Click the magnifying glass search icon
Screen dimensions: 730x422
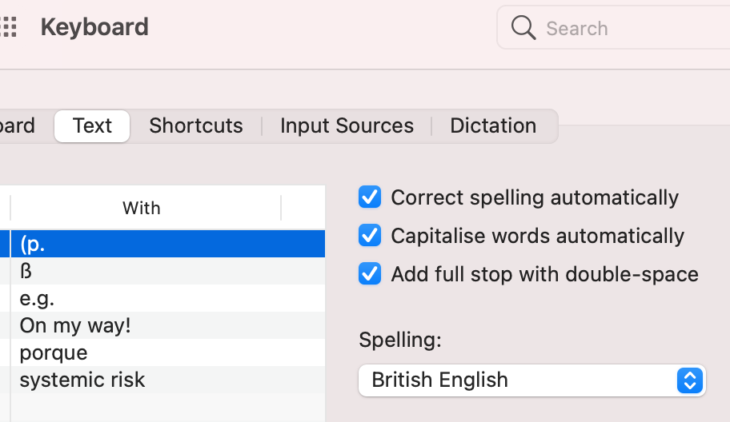(523, 28)
